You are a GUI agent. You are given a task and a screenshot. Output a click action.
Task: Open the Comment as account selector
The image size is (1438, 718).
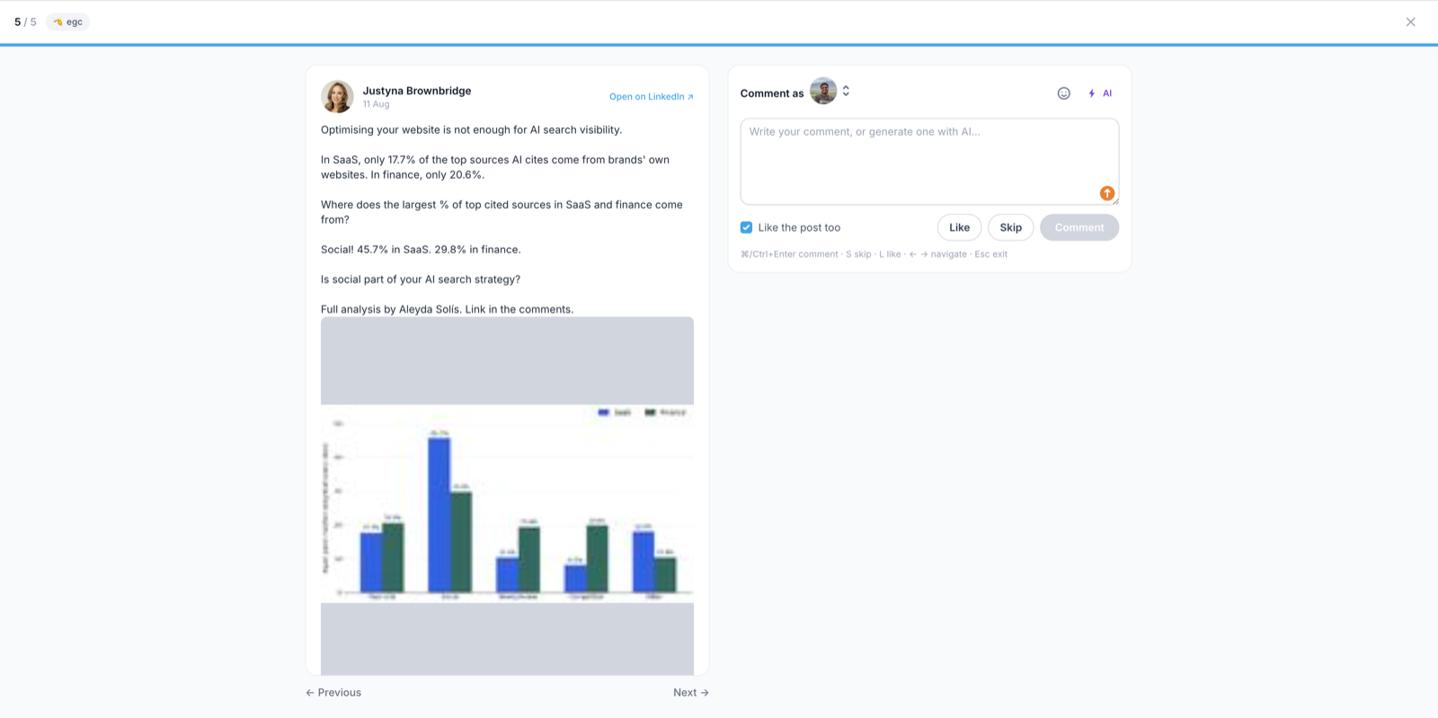click(x=846, y=91)
